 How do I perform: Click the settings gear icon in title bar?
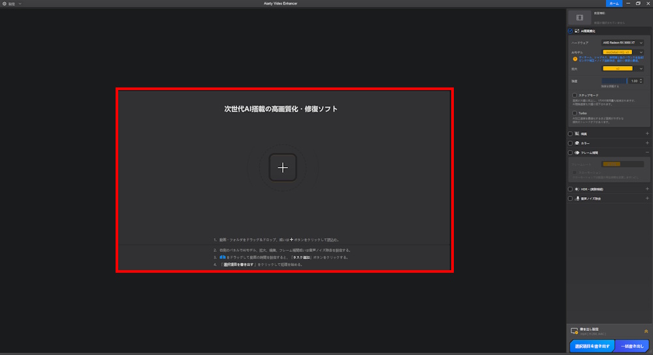5,4
